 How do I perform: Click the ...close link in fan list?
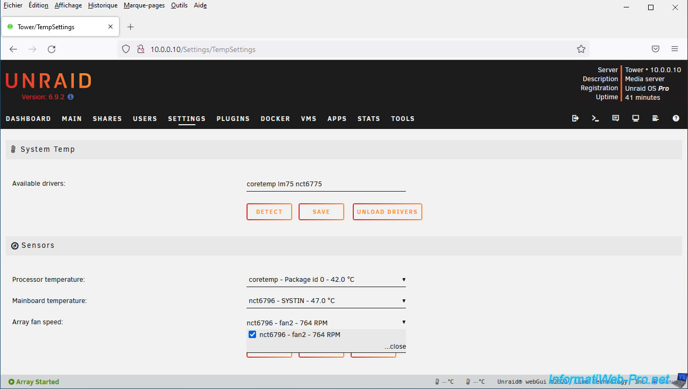(x=395, y=347)
